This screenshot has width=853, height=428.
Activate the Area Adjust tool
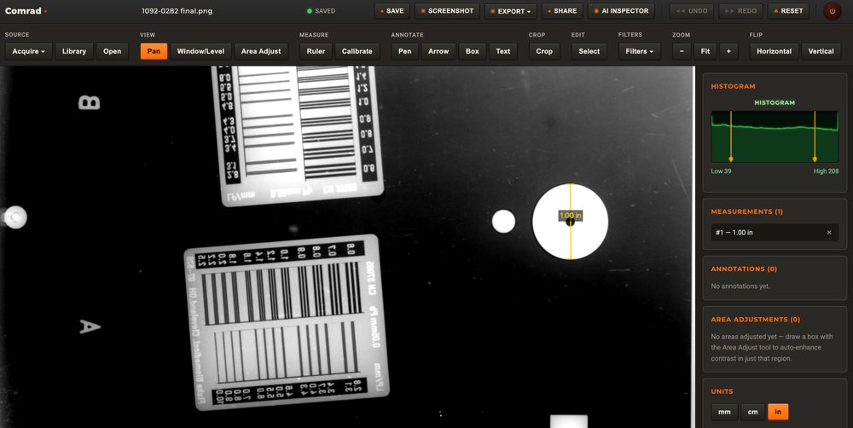(x=261, y=51)
